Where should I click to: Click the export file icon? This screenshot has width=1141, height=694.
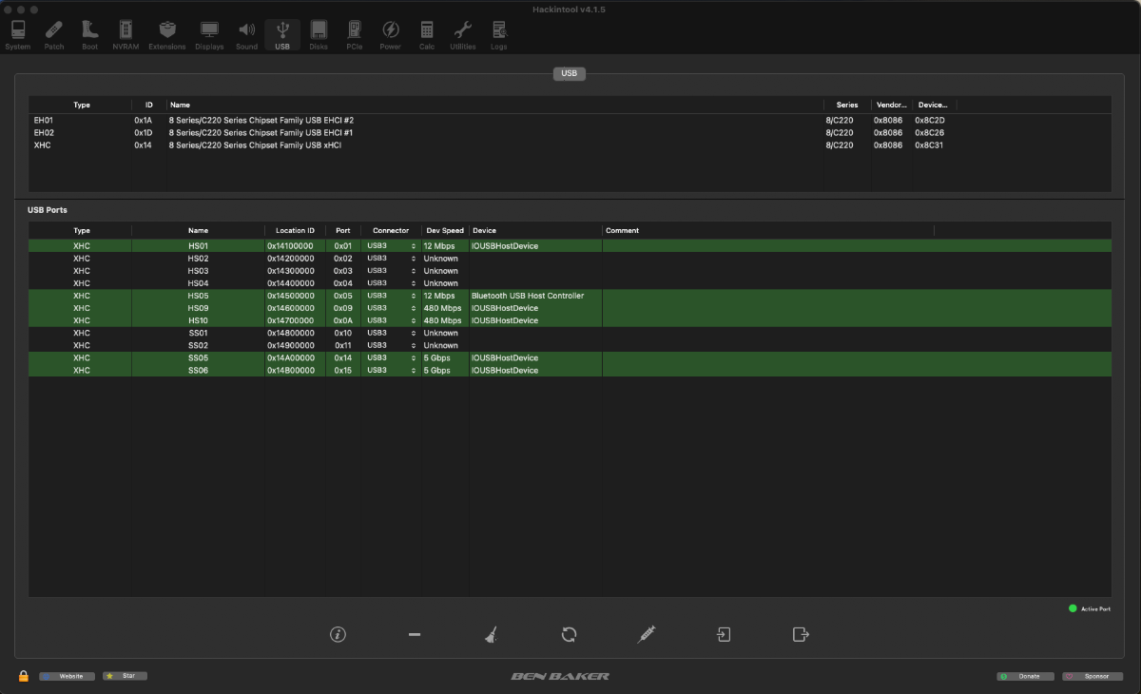pos(801,634)
